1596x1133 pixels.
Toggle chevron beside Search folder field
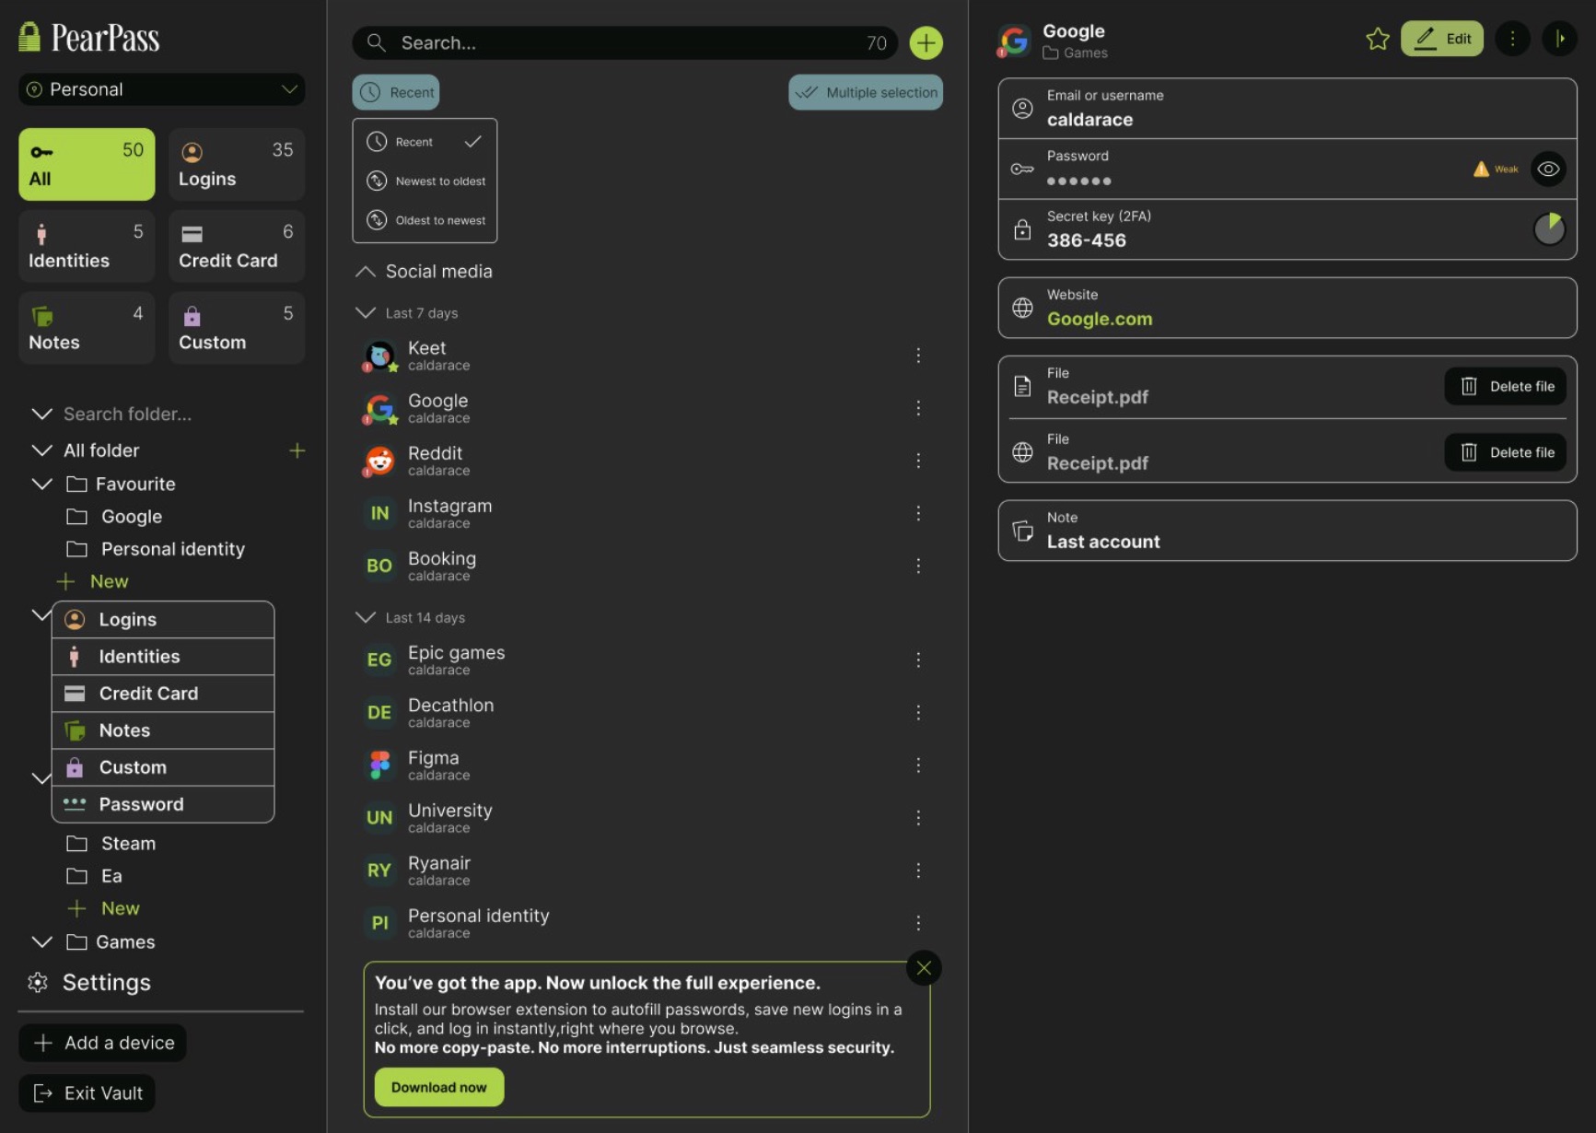pyautogui.click(x=41, y=414)
